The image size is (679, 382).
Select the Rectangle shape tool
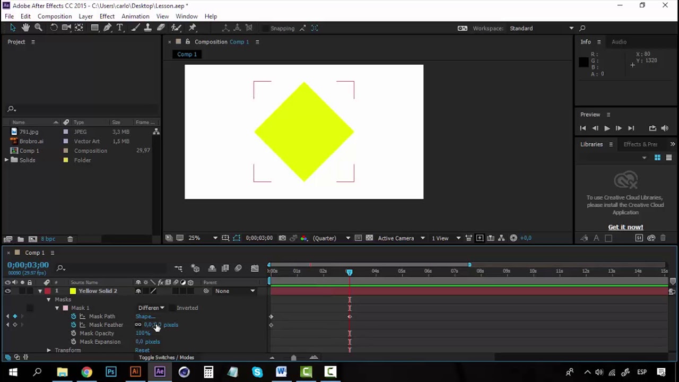pyautogui.click(x=94, y=28)
